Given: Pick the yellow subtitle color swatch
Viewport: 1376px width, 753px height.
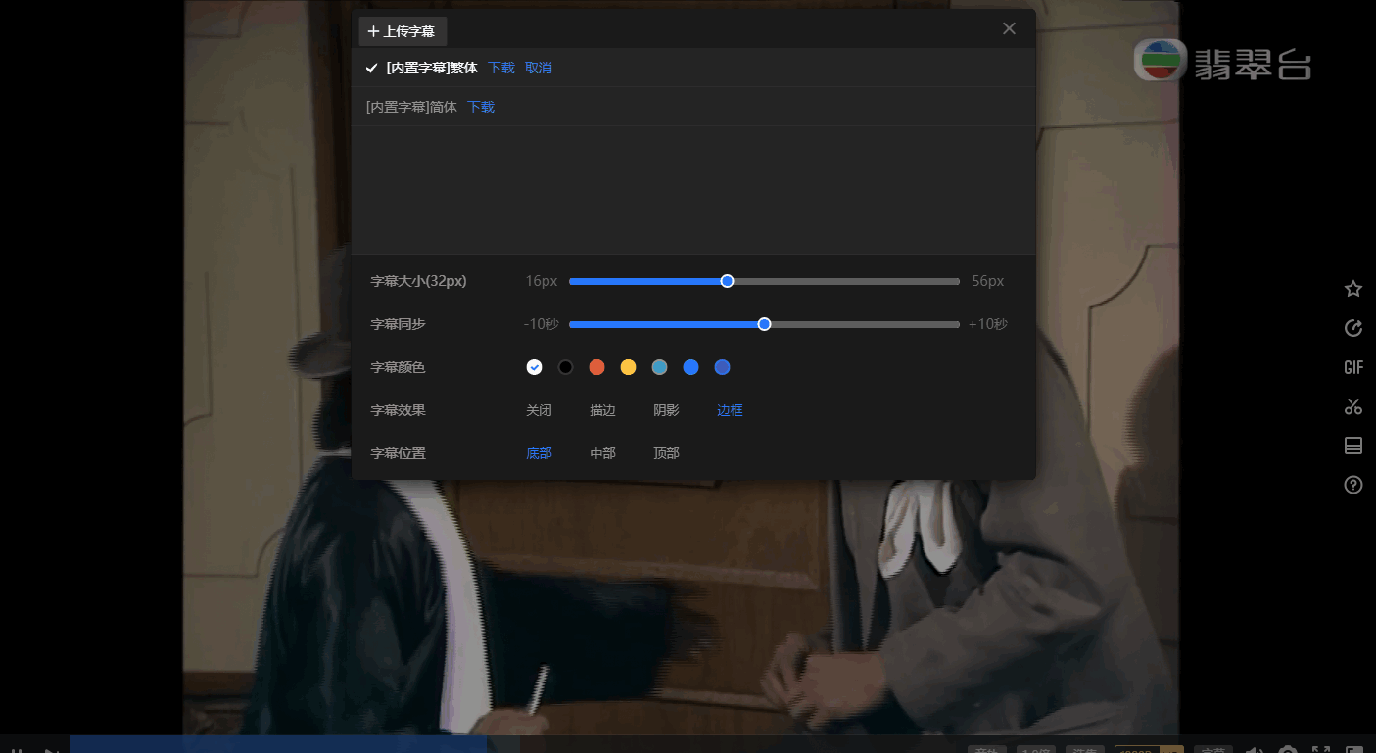Looking at the screenshot, I should (628, 367).
